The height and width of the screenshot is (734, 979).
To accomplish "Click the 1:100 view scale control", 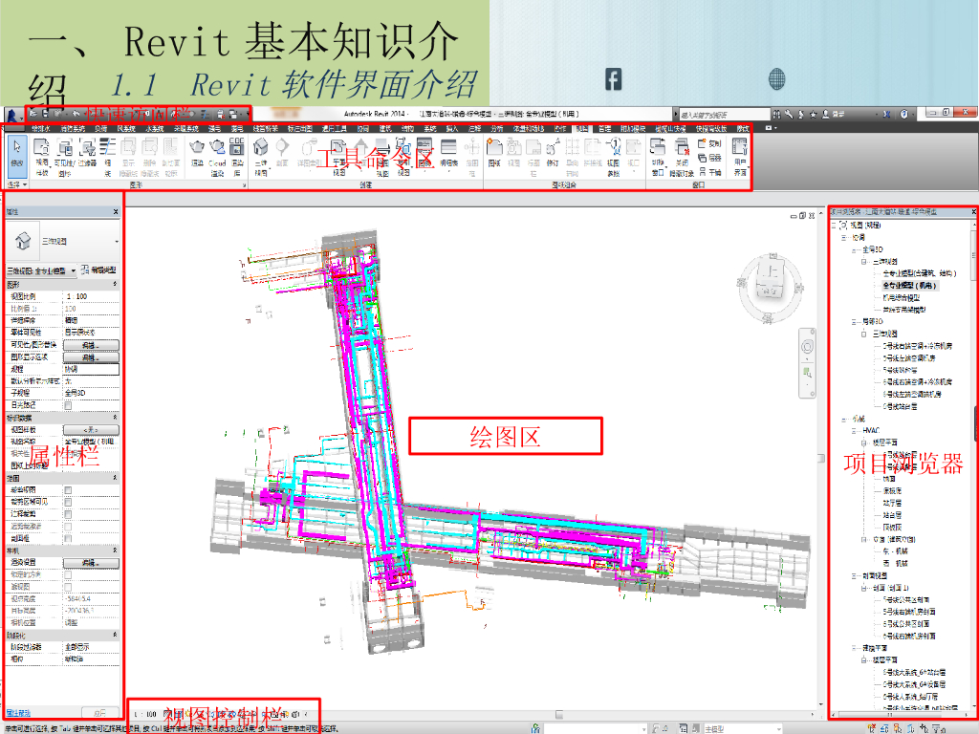I will click(145, 714).
